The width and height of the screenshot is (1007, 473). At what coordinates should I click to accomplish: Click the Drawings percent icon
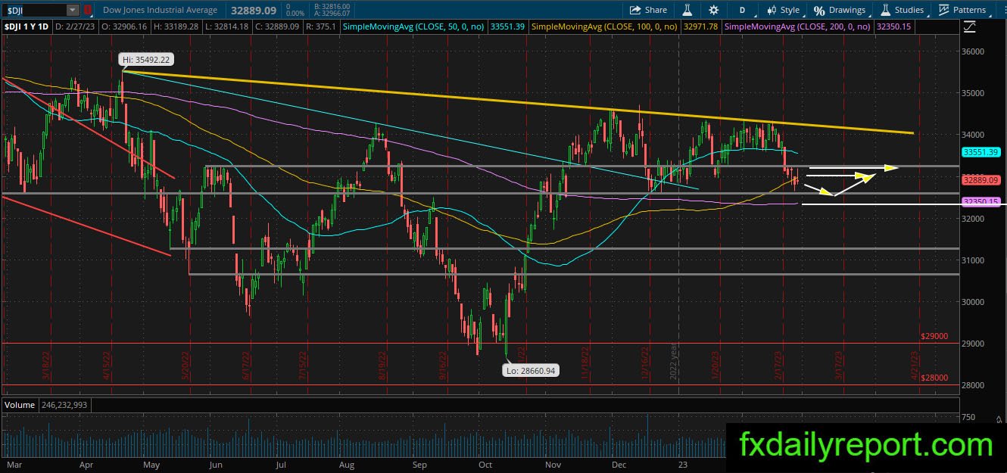click(819, 10)
